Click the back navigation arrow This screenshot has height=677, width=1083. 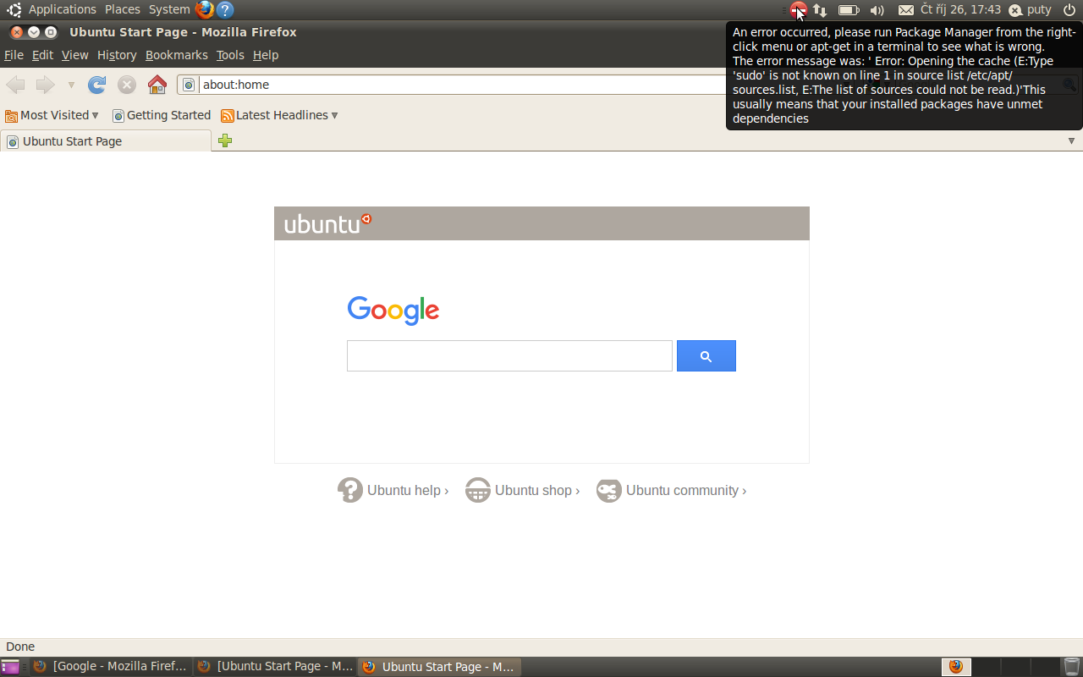pos(15,85)
